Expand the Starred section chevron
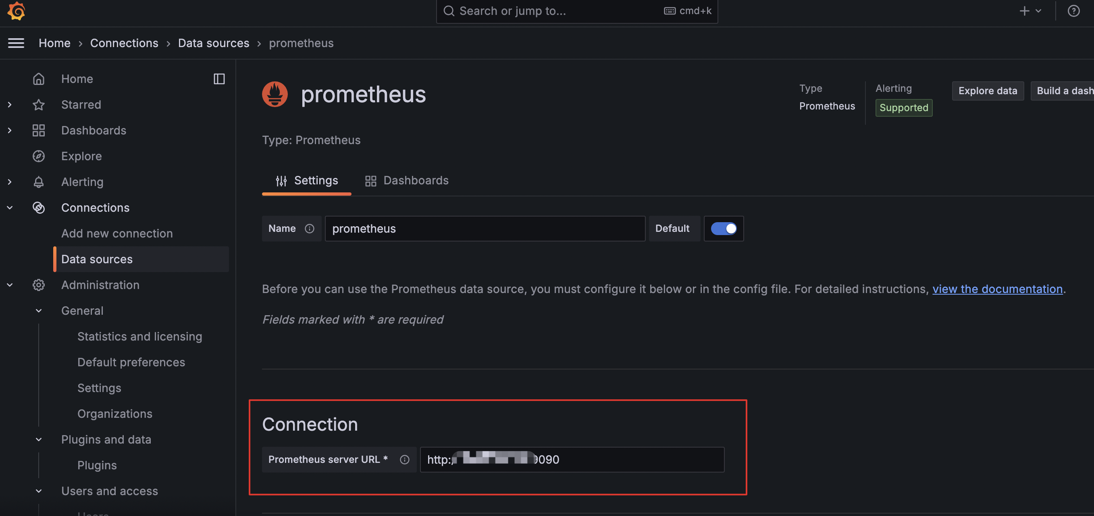Viewport: 1094px width, 516px height. coord(10,105)
